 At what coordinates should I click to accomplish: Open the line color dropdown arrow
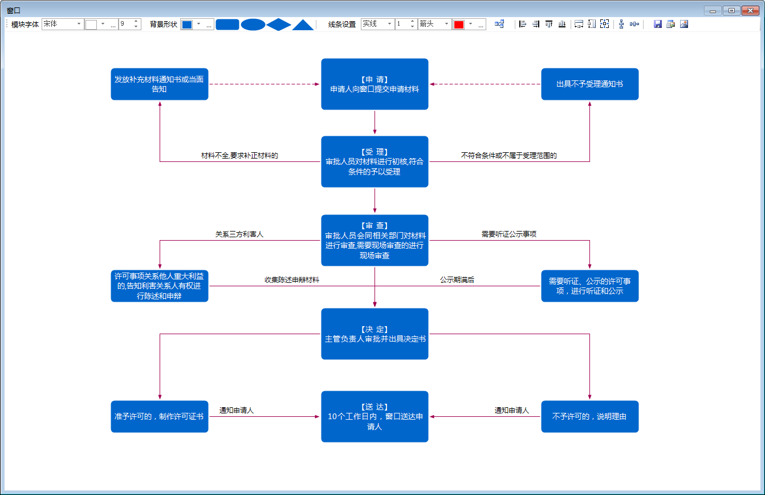click(471, 24)
